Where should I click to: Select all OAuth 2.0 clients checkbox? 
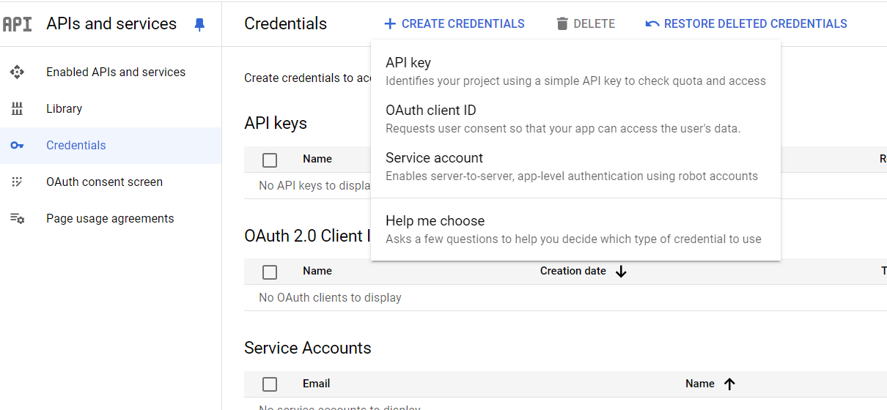[270, 272]
